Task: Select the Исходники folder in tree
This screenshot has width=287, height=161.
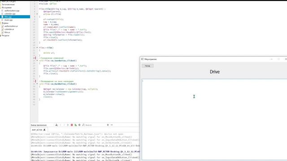Action: pyautogui.click(x=7, y=8)
